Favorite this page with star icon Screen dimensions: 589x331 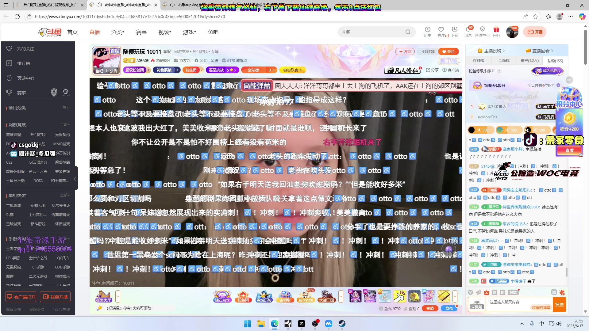(535, 17)
